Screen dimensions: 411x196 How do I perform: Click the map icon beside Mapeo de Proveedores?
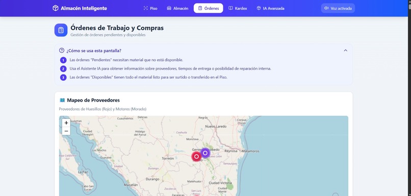[62, 100]
